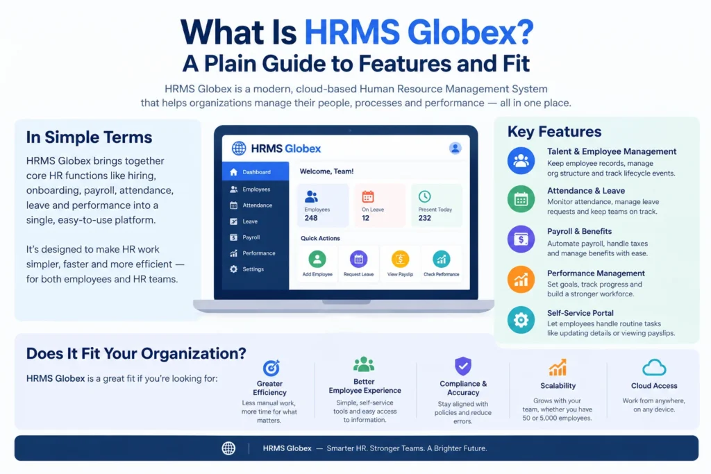
Task: Click the "Scalability" label
Action: click(558, 386)
